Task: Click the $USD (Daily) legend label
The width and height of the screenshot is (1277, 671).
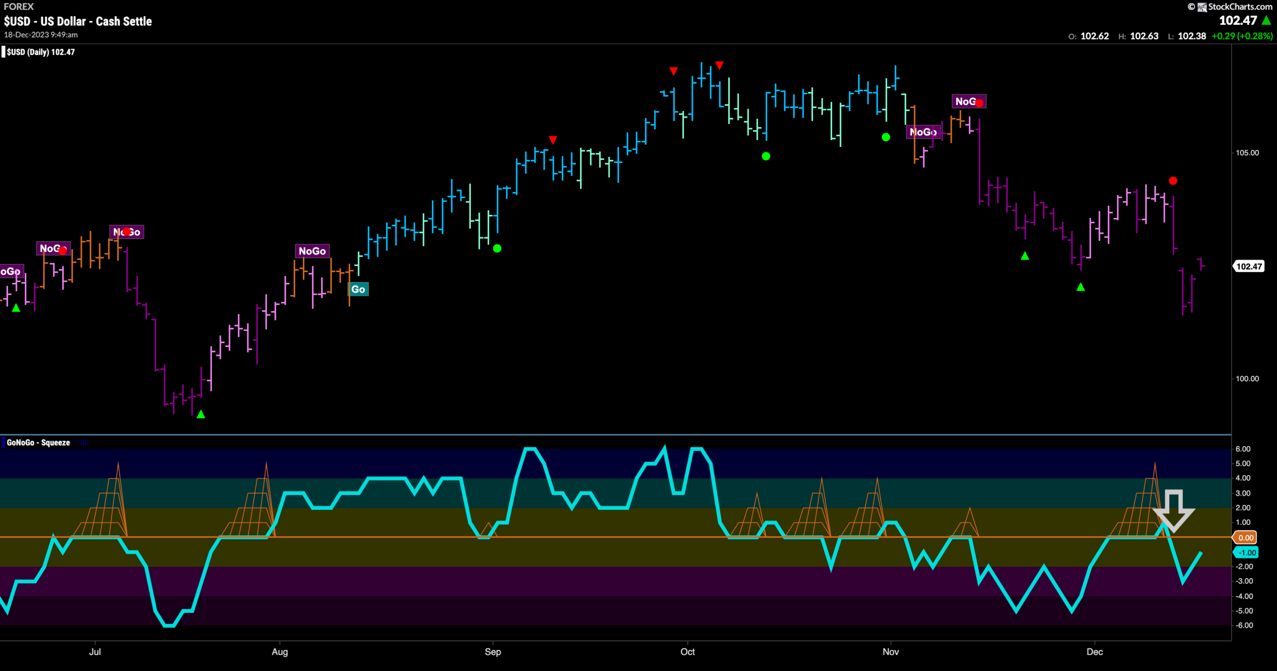Action: [40, 52]
